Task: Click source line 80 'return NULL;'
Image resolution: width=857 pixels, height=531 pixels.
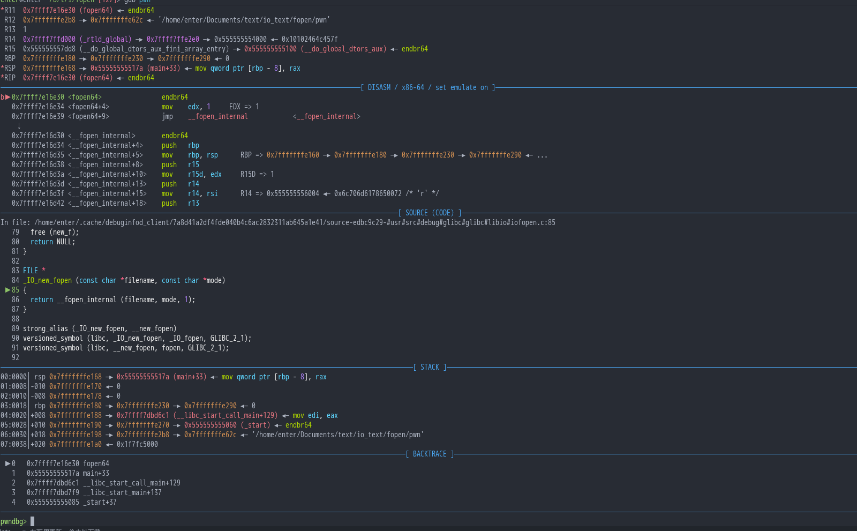Action: pyautogui.click(x=53, y=242)
